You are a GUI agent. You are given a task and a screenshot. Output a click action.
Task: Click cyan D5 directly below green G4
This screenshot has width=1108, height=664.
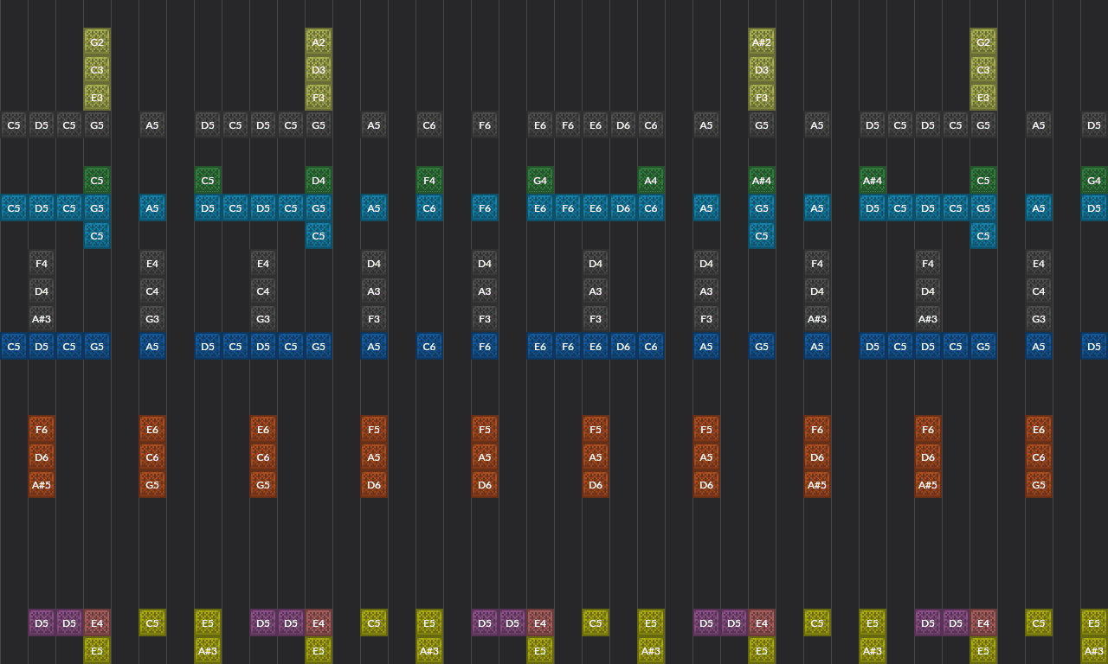pos(1094,208)
